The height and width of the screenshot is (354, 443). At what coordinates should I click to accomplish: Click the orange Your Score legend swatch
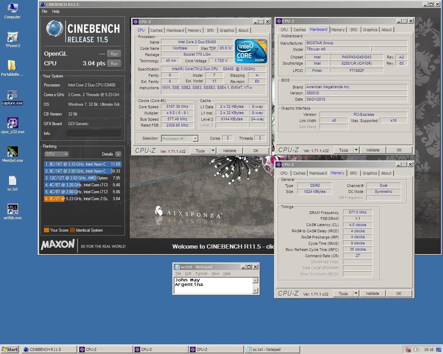tap(46, 230)
